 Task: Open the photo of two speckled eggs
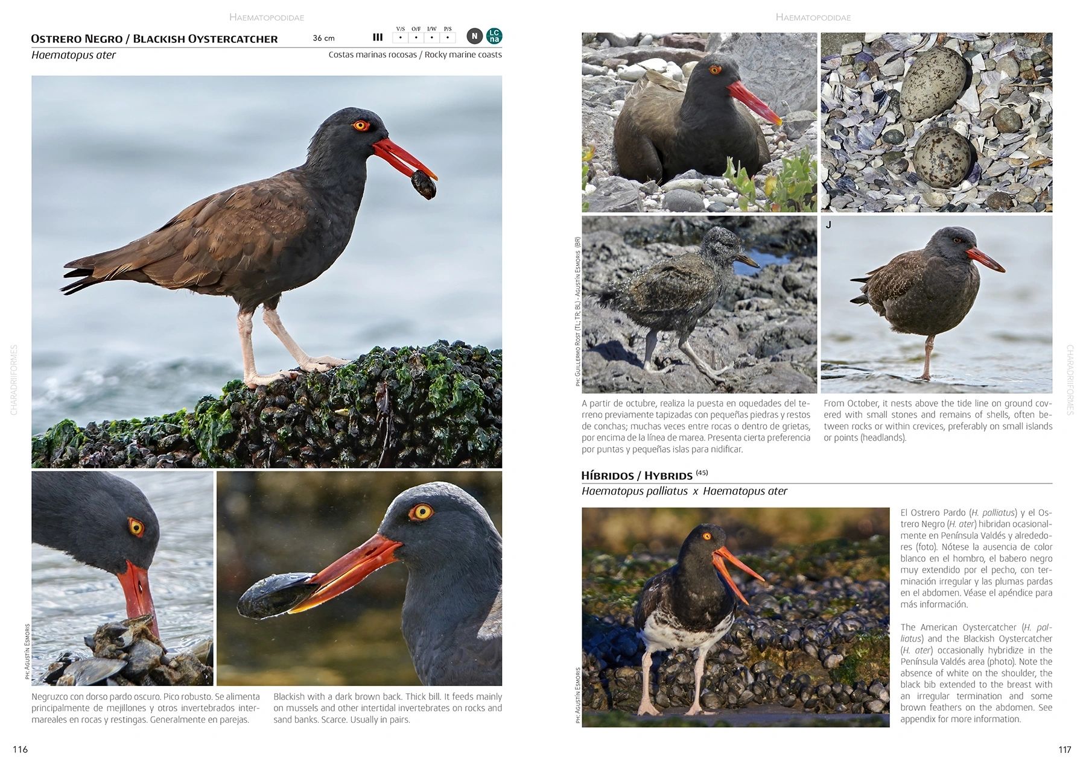936,122
